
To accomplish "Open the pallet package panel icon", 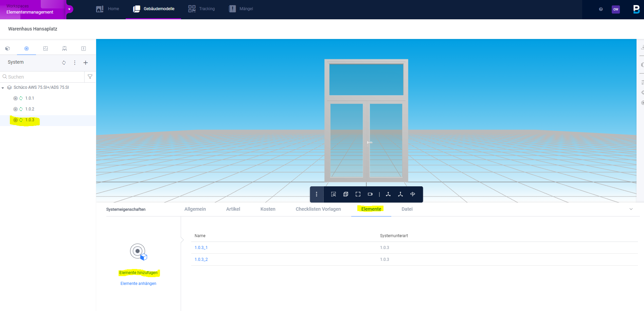I will [65, 48].
